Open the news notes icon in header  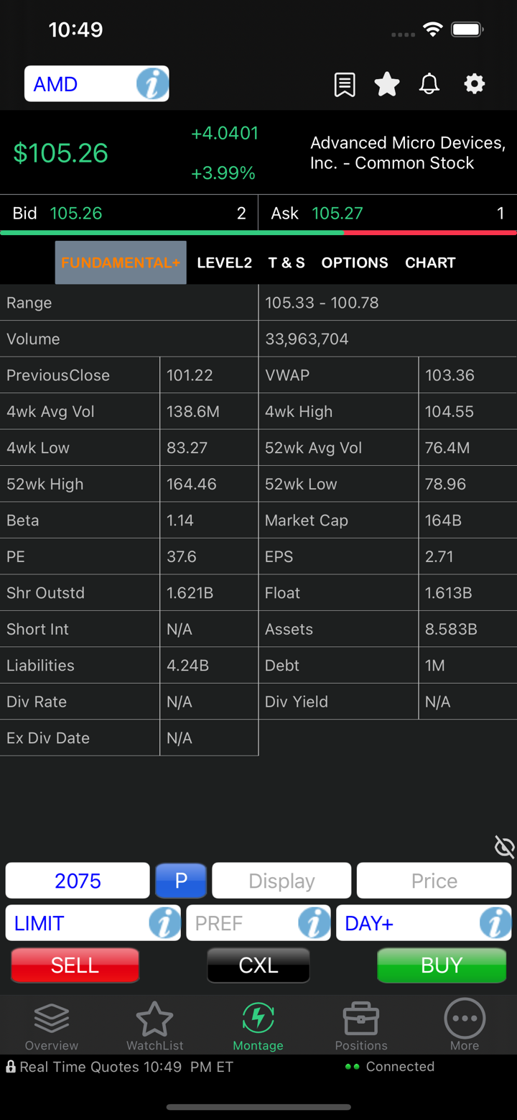click(x=345, y=85)
